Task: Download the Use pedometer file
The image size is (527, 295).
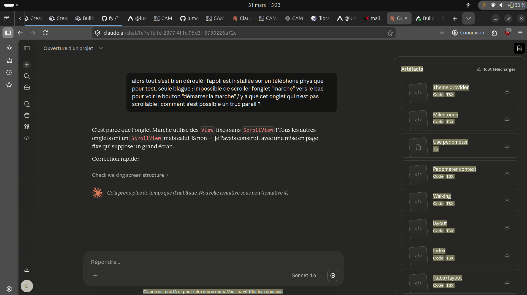Action: 507,146
